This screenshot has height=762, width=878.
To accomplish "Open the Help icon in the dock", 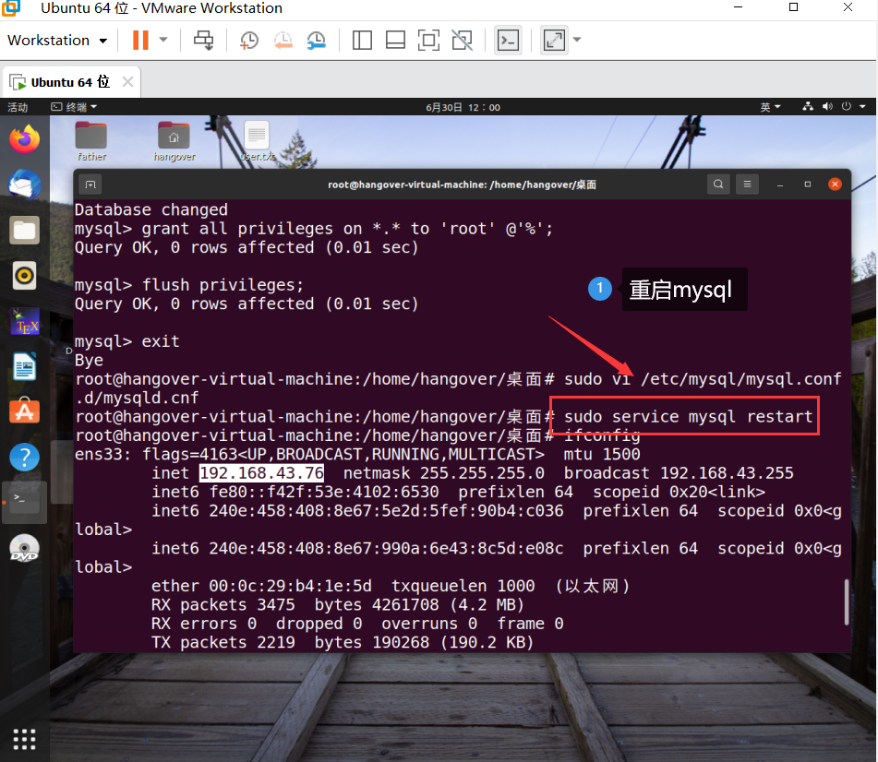I will pos(25,457).
